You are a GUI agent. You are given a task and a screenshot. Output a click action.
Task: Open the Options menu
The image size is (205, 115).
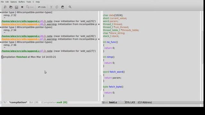pyautogui.click(x=13, y=2)
